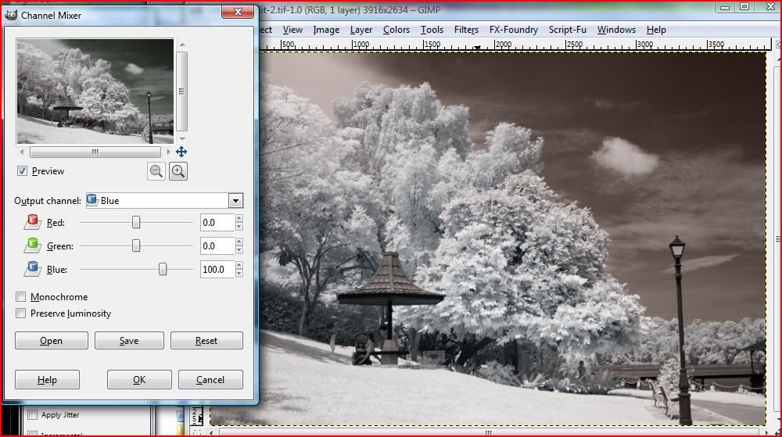Click the zoom in magnifier icon

[x=178, y=171]
